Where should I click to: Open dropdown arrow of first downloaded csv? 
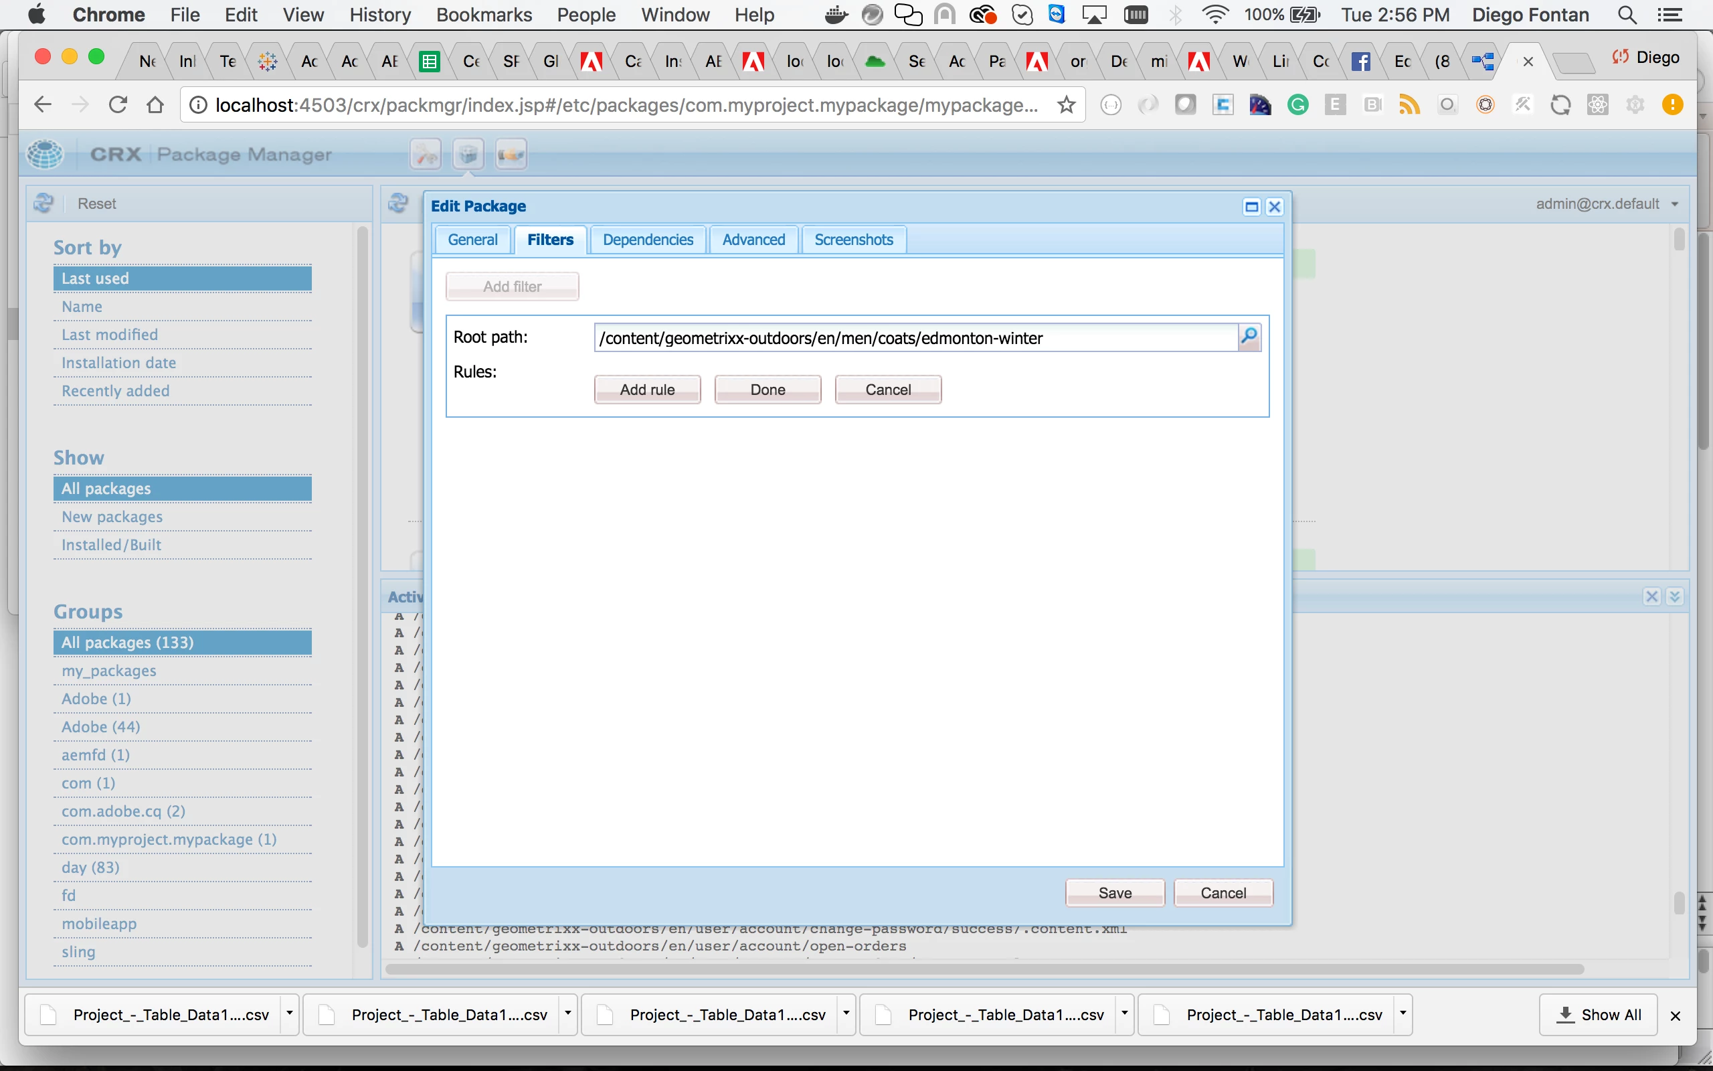click(289, 1013)
